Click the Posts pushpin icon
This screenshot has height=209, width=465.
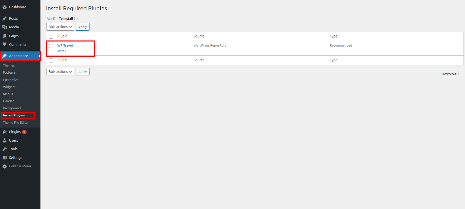click(x=5, y=18)
